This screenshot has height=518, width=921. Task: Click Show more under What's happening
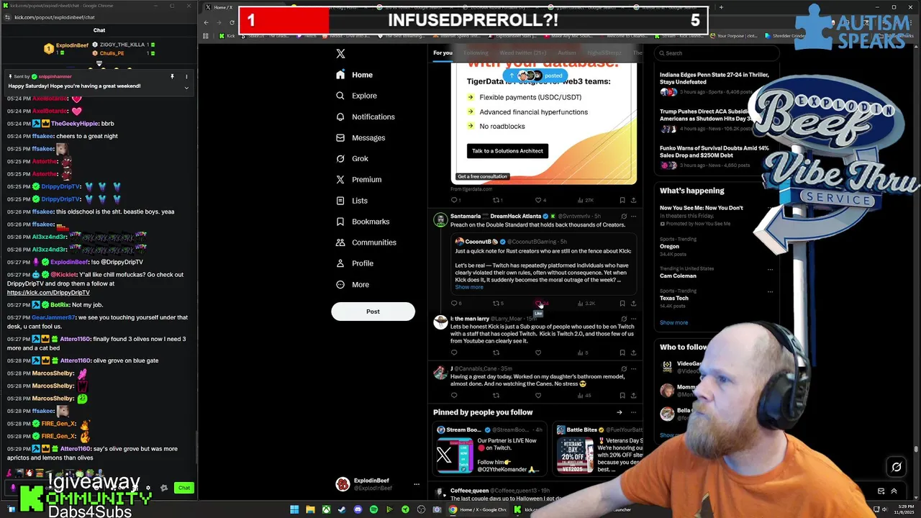click(673, 322)
